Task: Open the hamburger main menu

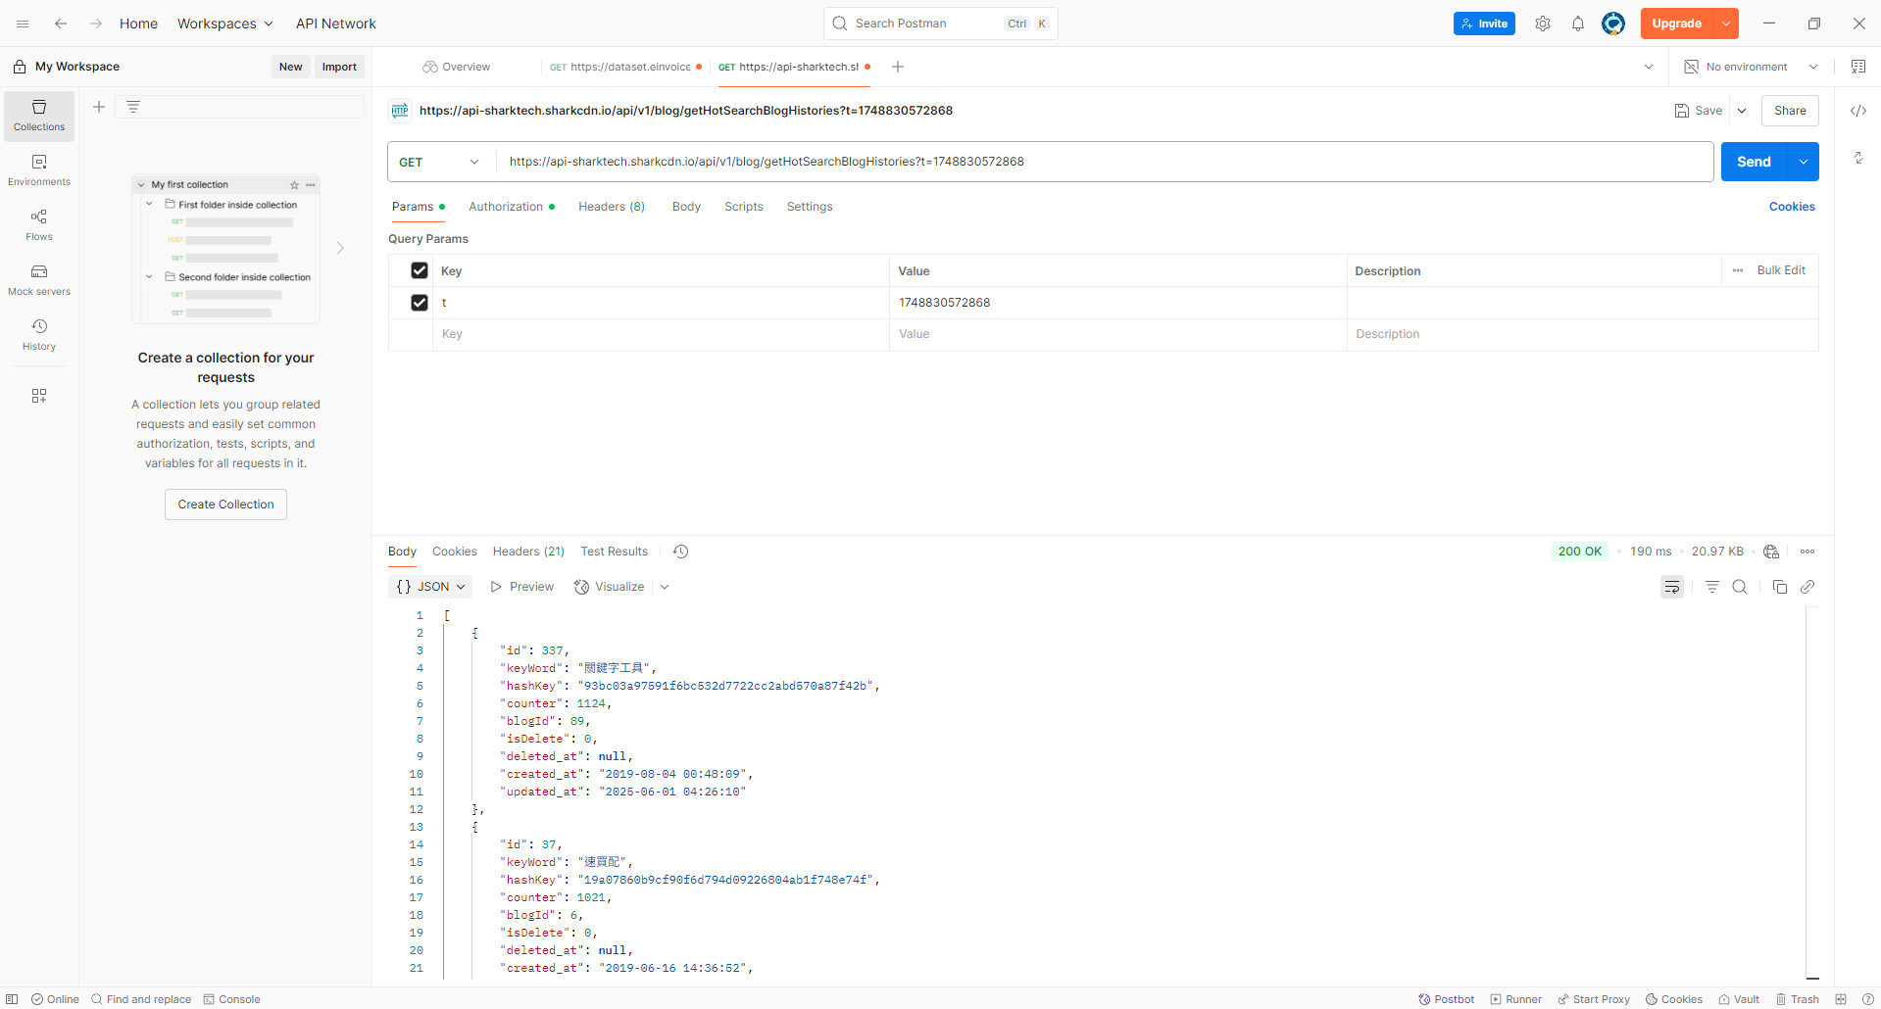Action: [23, 24]
